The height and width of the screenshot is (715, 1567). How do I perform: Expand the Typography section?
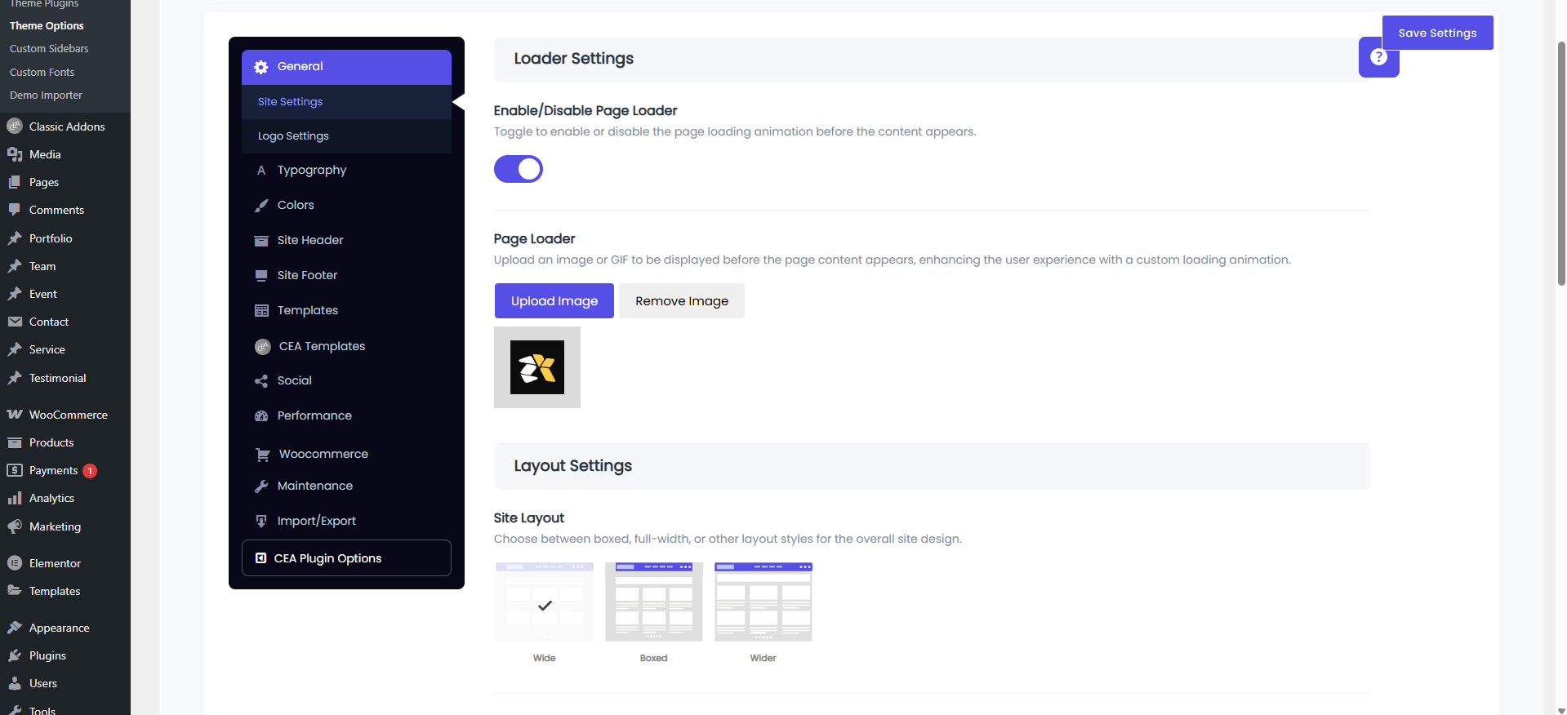tap(312, 170)
